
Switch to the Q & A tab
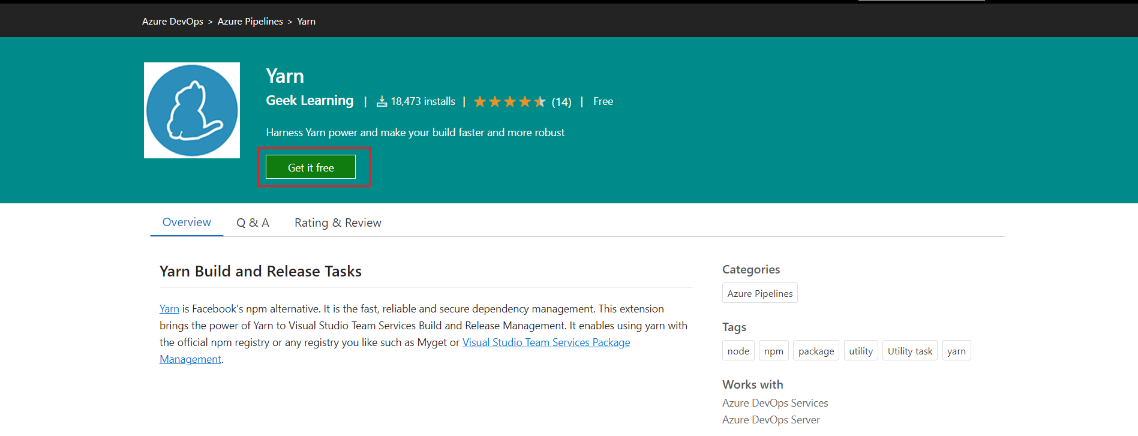pyautogui.click(x=253, y=222)
